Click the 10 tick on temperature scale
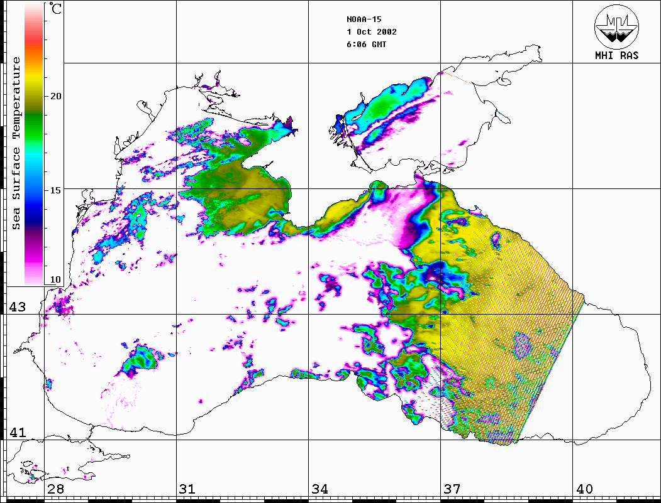This screenshot has width=661, height=503. [55, 279]
